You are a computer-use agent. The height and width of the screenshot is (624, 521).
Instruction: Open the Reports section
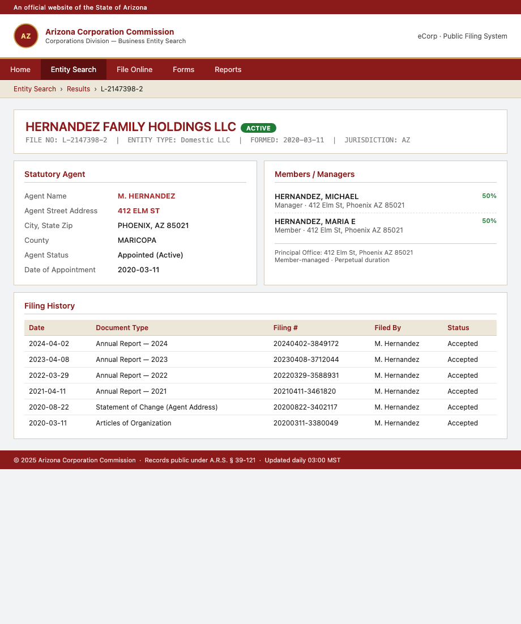tap(228, 69)
